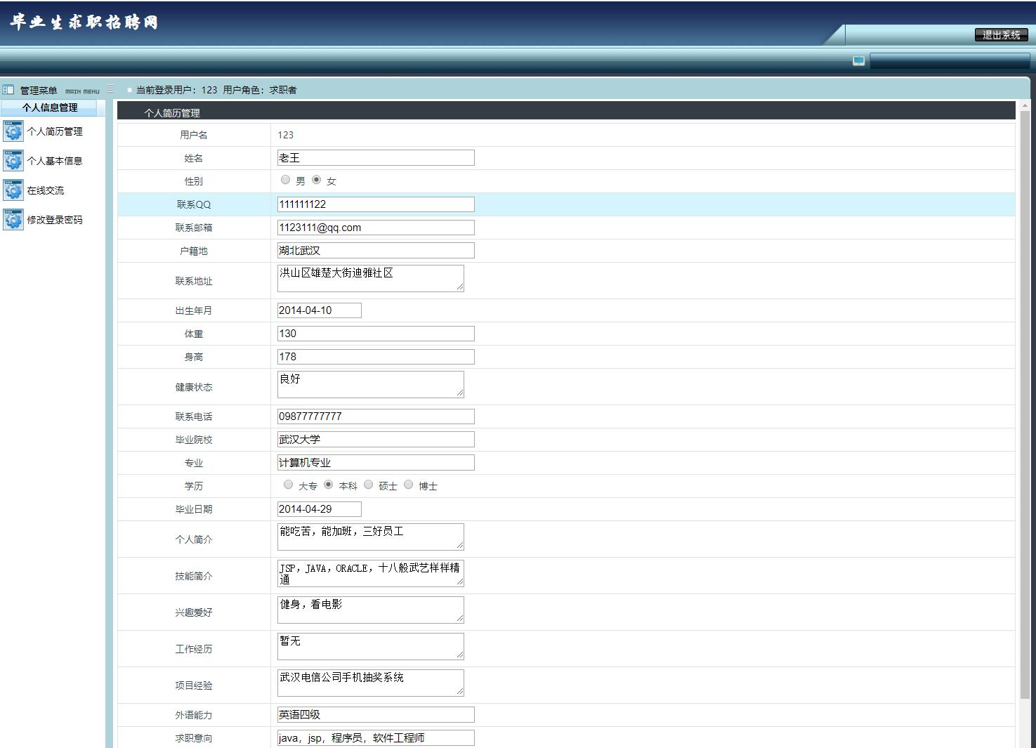Viewport: 1036px width, 748px height.
Task: Click the gear icon beside 在线交流
Action: pyautogui.click(x=13, y=190)
